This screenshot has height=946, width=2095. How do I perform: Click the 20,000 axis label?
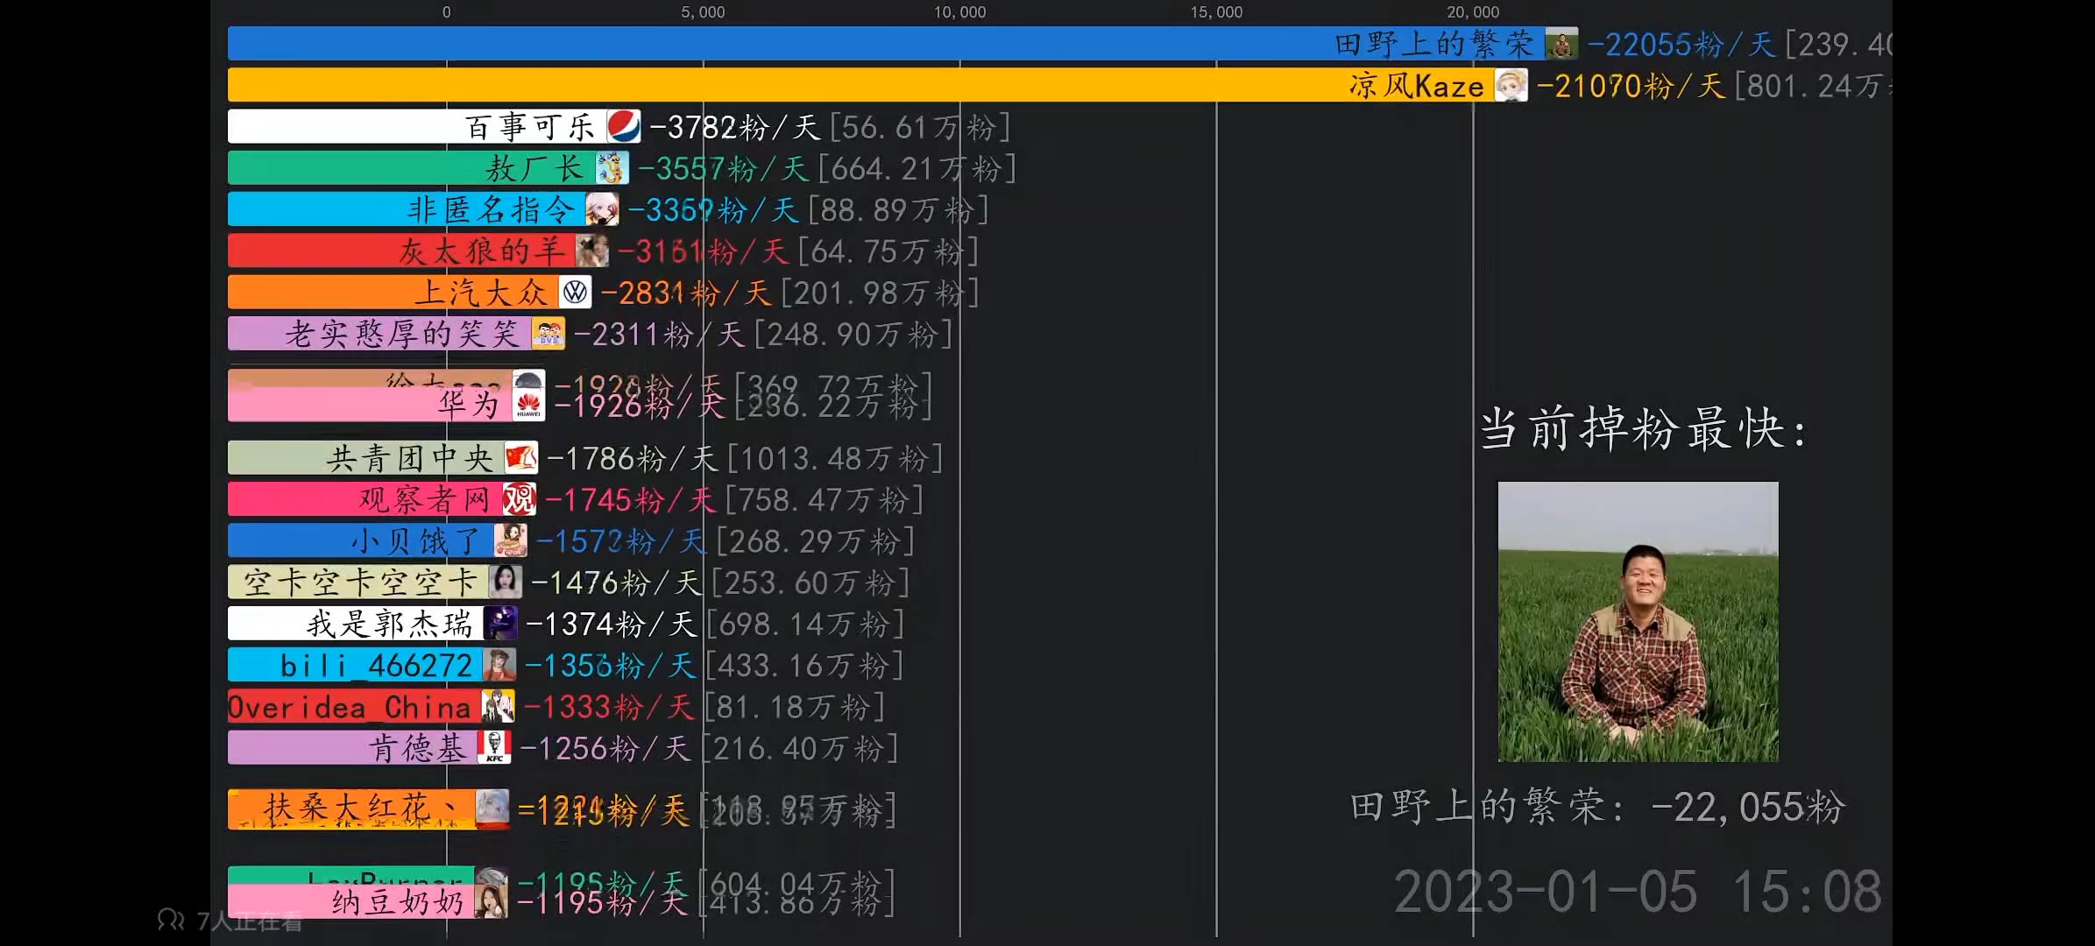[x=1473, y=12]
